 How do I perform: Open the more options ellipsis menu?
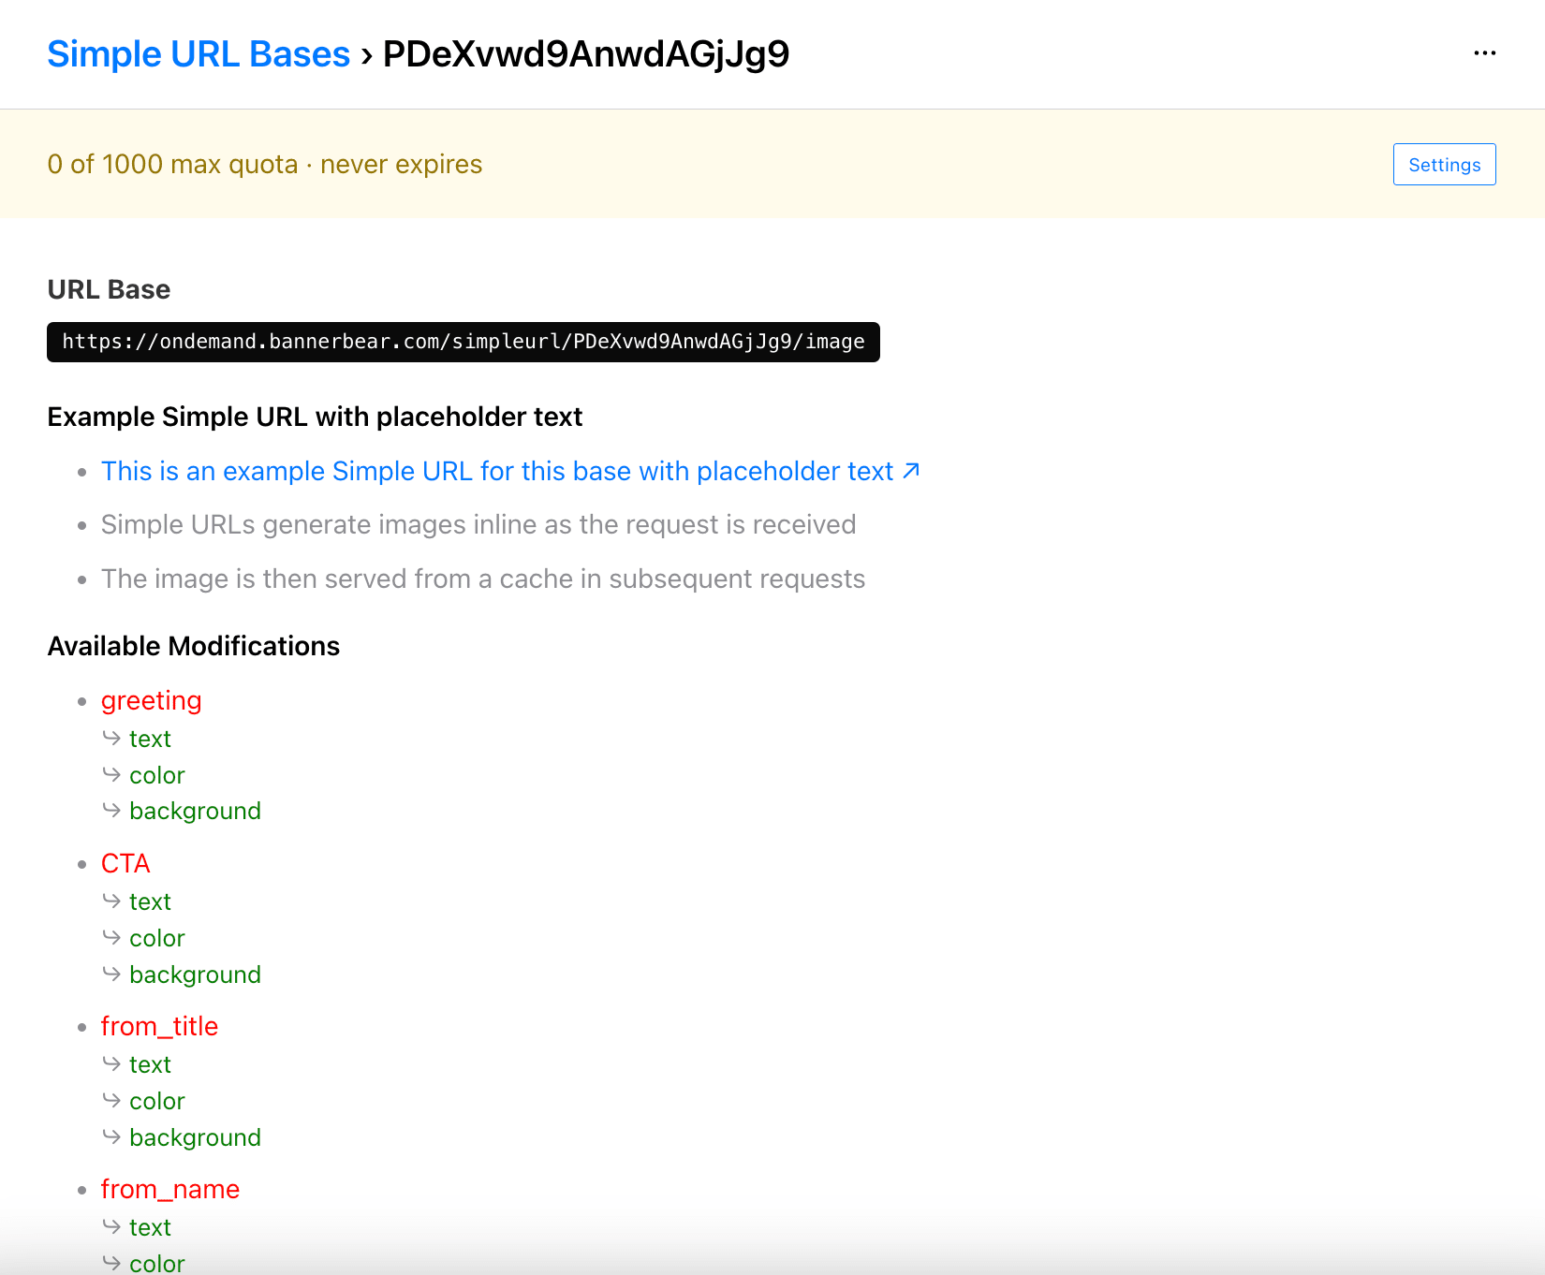pyautogui.click(x=1485, y=53)
